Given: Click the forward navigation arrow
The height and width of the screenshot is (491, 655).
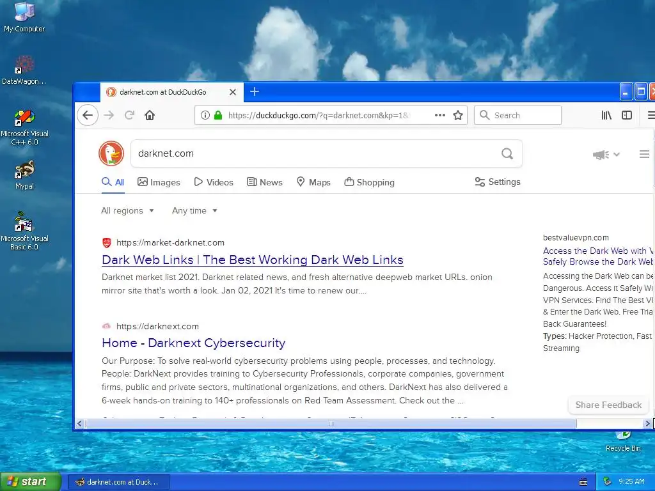Looking at the screenshot, I should click(x=109, y=115).
